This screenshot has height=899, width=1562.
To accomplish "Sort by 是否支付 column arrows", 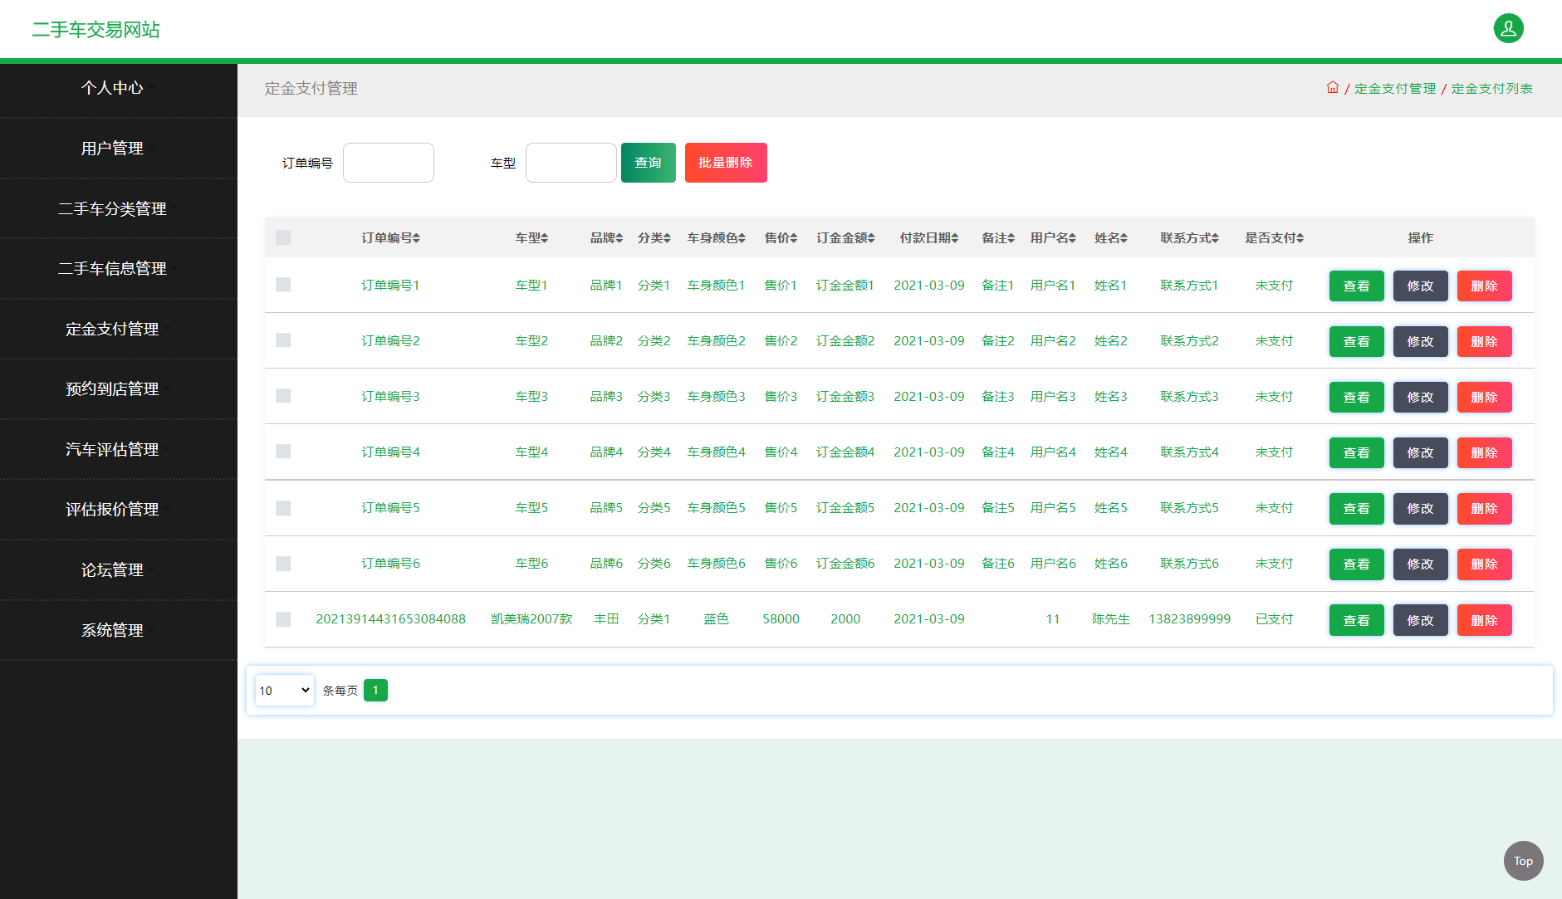I will pos(1300,238).
